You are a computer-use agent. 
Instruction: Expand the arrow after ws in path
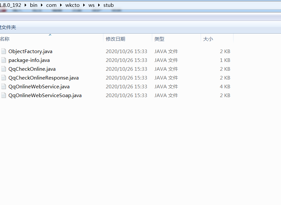[99, 5]
